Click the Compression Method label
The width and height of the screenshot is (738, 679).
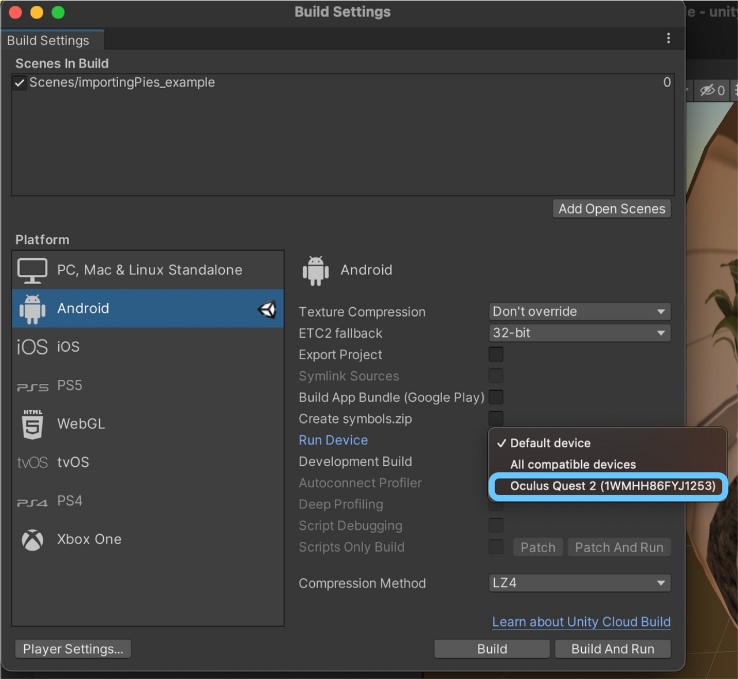click(362, 583)
